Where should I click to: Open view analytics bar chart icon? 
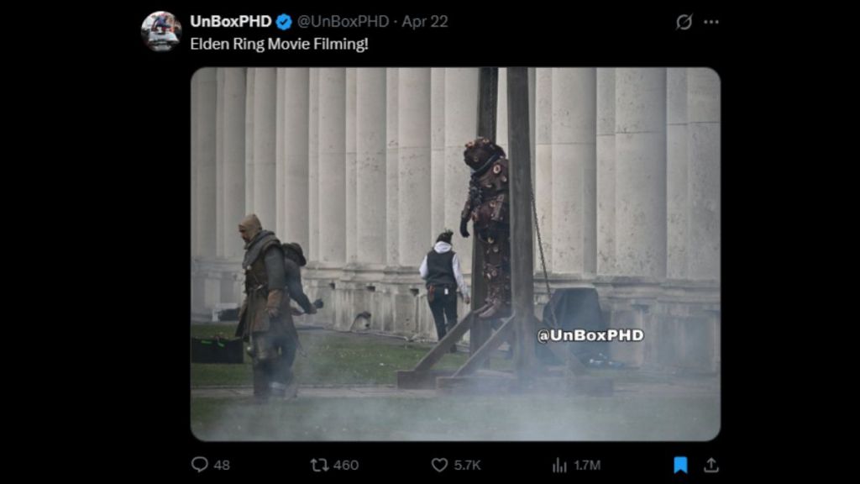coord(559,466)
